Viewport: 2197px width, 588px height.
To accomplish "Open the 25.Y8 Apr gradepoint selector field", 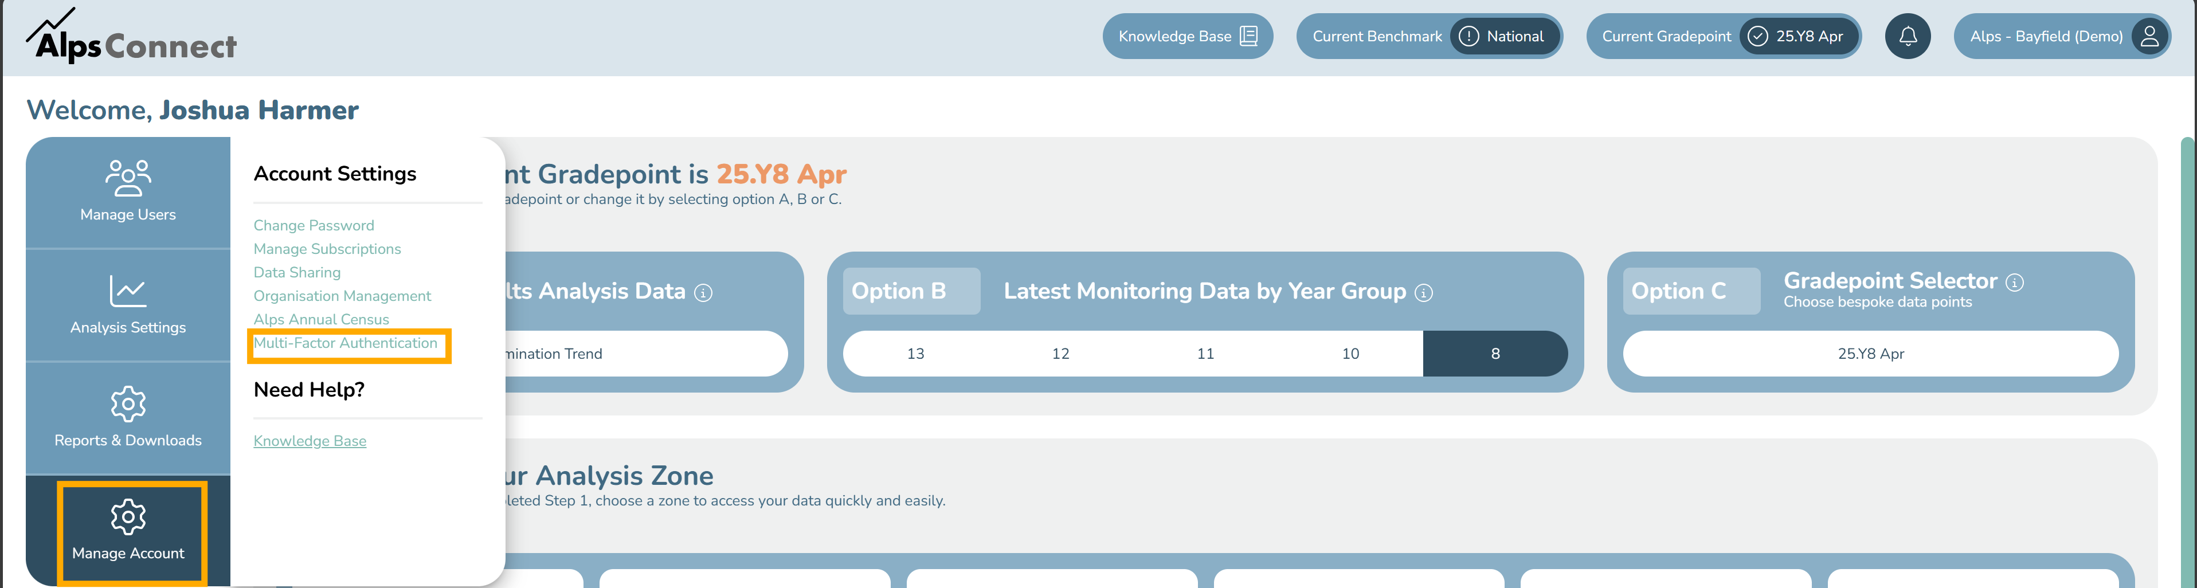I will tap(1870, 354).
